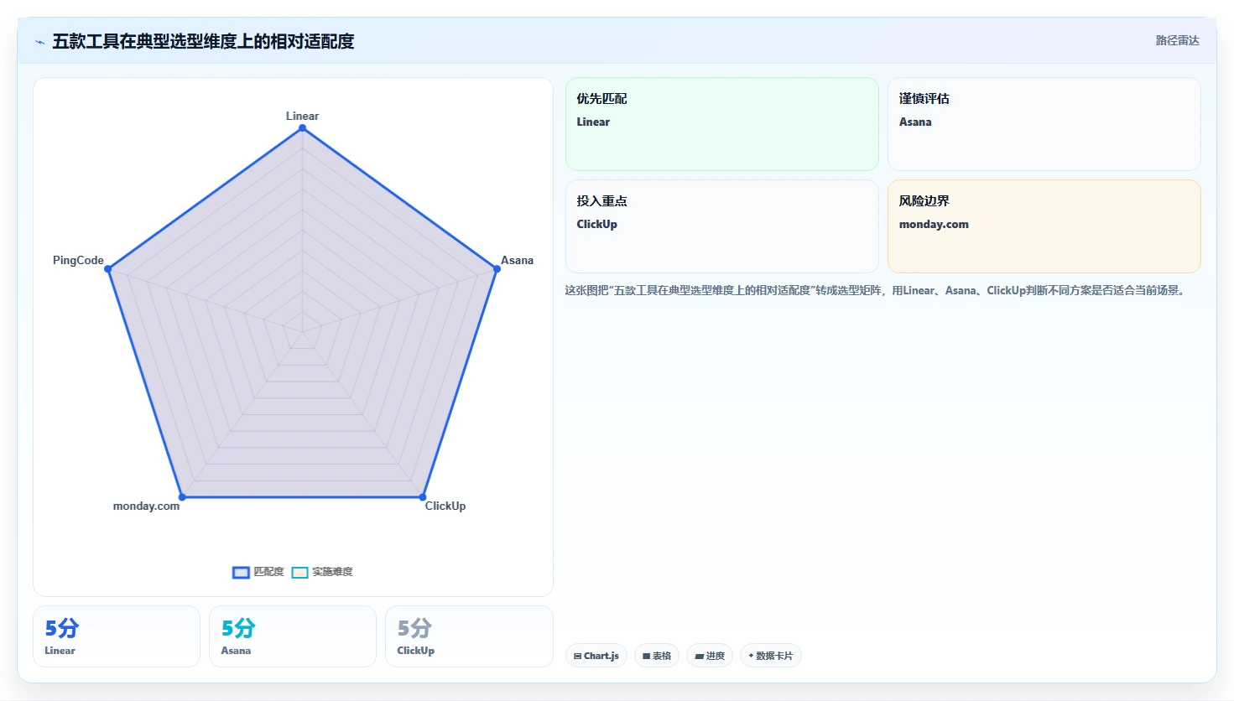Viewport: 1234px width, 701px height.
Task: Click the icon in the Chart.js chip
Action: click(x=578, y=657)
